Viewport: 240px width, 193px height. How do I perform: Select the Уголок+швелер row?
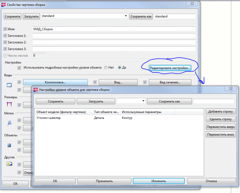pos(119,118)
